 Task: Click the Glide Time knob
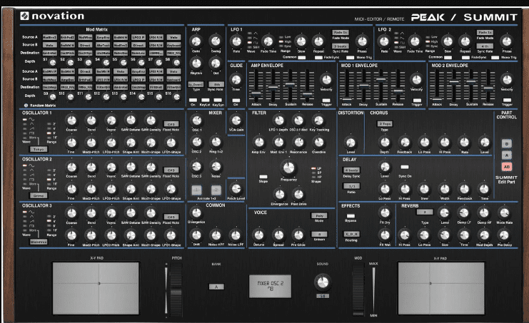tap(236, 80)
